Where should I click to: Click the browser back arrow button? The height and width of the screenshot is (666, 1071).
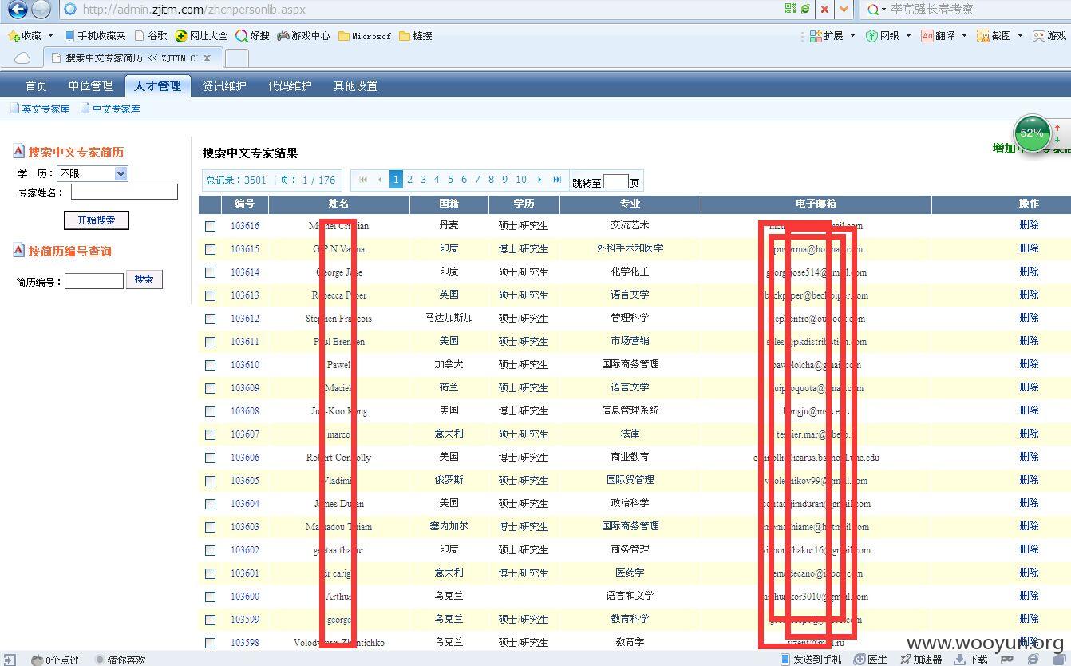coord(17,10)
